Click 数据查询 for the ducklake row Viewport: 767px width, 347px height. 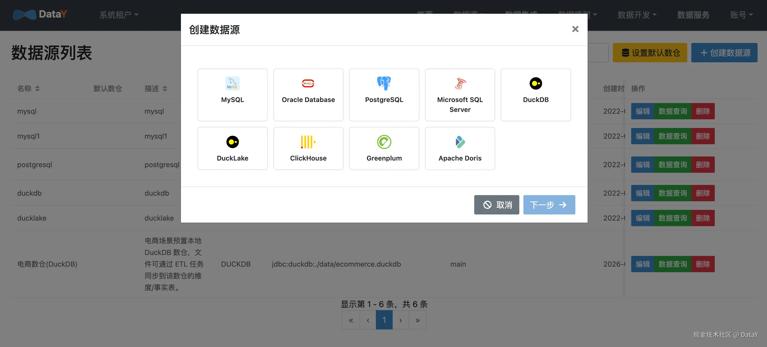coord(672,218)
